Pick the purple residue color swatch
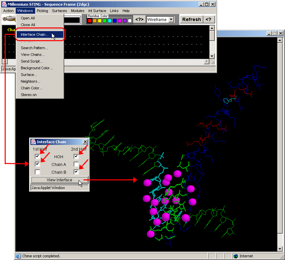Viewport: 285px width, 260px height. click(125, 21)
